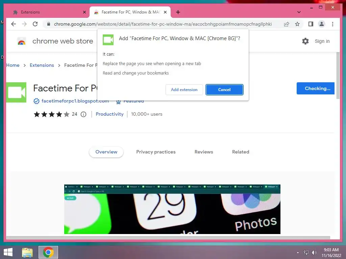Click 'Read and change your bookmarks' text
Screen dimensions: 346x259
pyautogui.click(x=136, y=73)
